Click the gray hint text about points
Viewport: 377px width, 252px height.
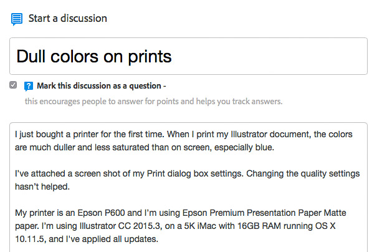click(x=153, y=102)
